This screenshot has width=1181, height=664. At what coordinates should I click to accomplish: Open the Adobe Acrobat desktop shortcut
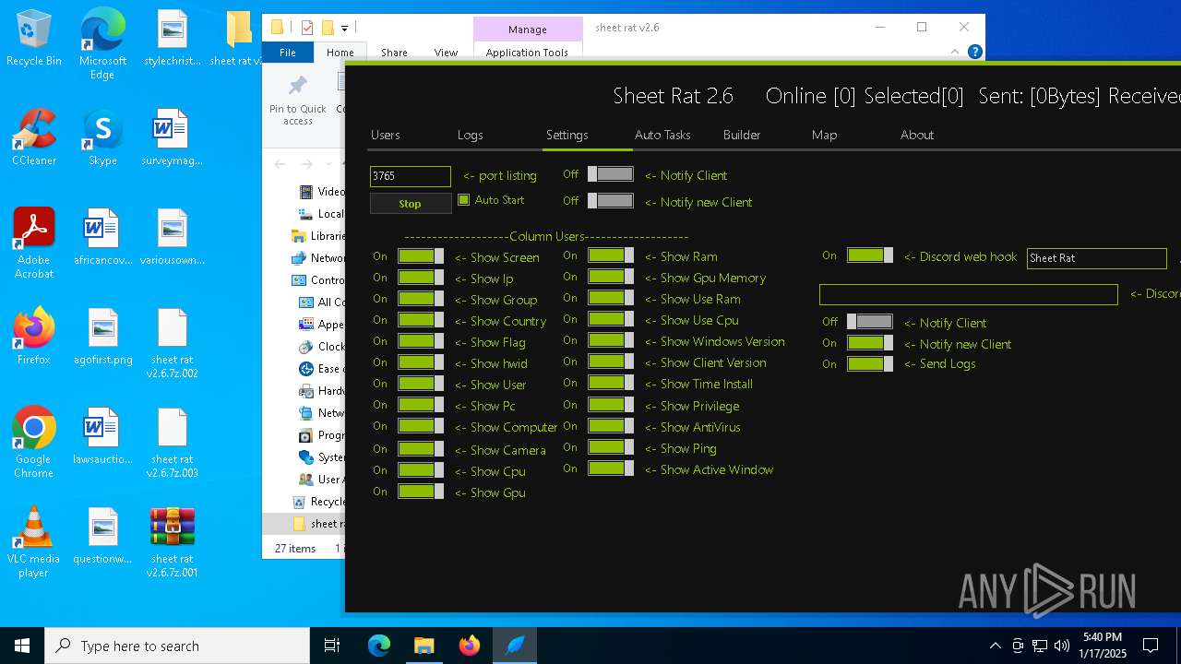34,243
